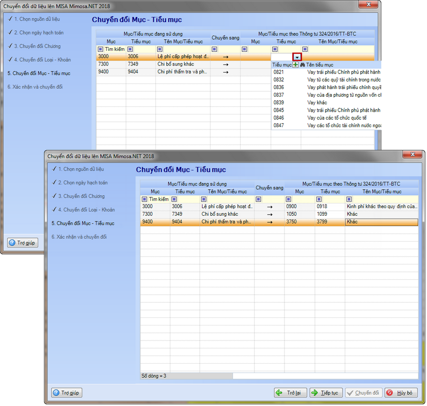
Task: Click the Hủy bỏ cancel button
Action: click(401, 393)
